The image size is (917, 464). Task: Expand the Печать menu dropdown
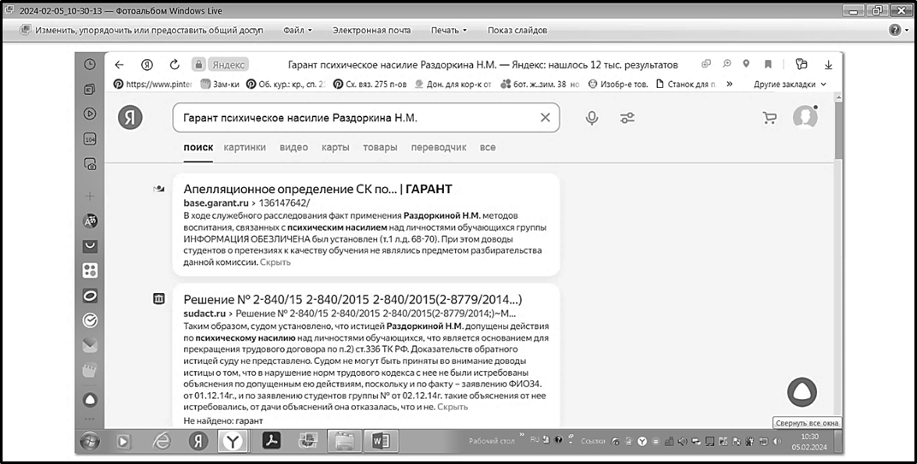tap(448, 31)
